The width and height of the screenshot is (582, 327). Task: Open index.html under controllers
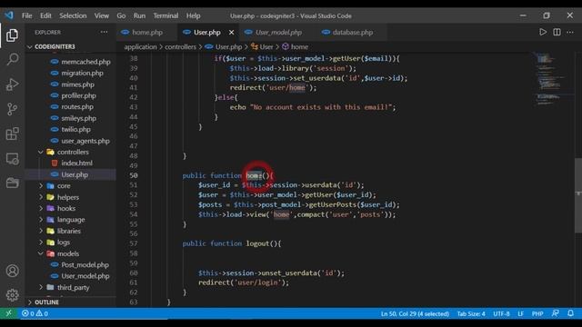(76, 163)
